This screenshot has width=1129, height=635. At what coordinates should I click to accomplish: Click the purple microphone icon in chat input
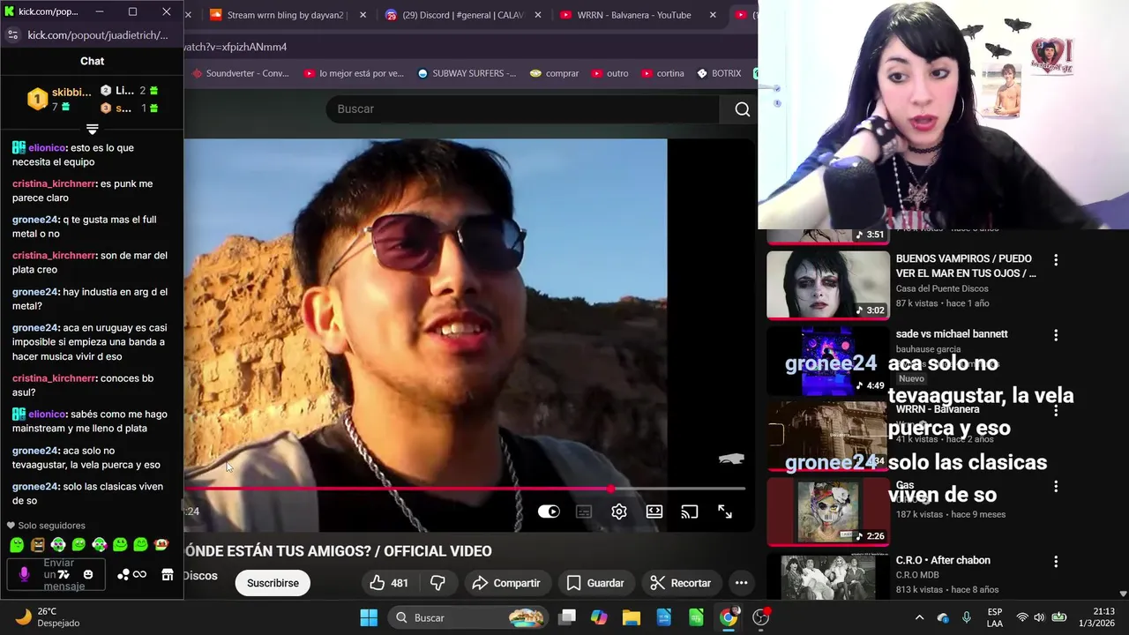[24, 574]
